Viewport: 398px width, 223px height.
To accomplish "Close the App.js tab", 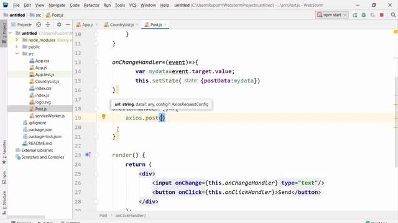I will click(97, 25).
